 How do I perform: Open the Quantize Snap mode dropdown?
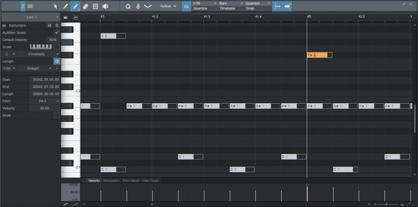(258, 3)
